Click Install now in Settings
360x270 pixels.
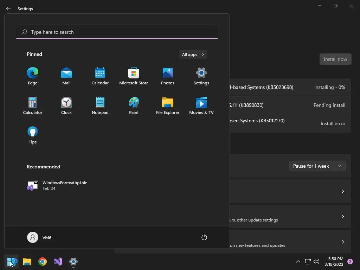[335, 59]
